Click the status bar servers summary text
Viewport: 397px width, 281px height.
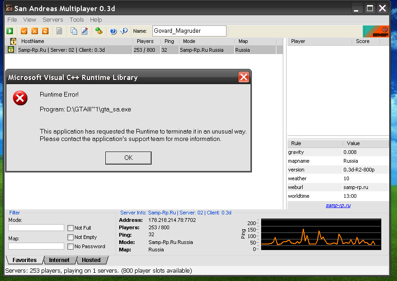(98, 271)
